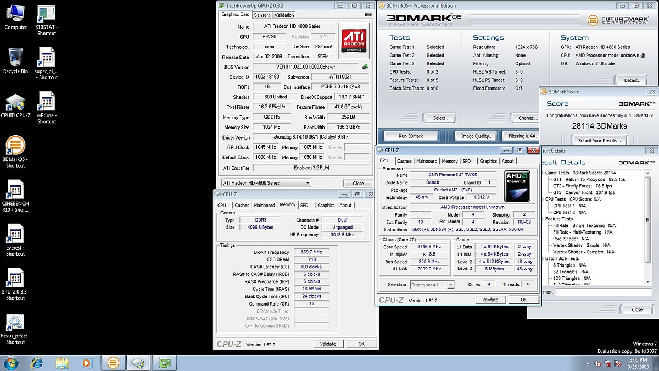Open the Memory tab in the CPU-Z processor window
Viewport: 659px width, 371px height.
450,161
